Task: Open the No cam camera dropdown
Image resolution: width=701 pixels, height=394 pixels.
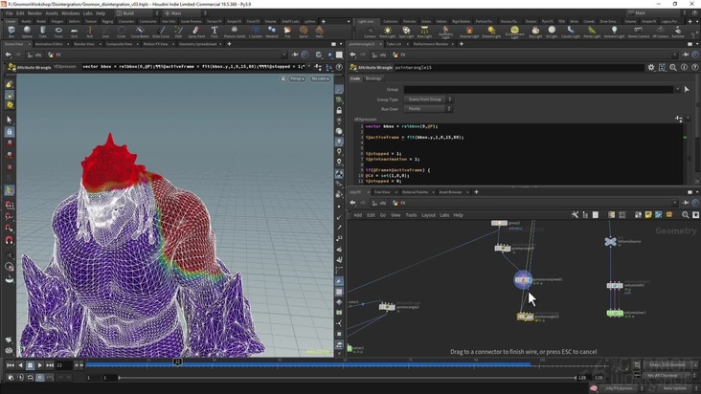Action: [321, 78]
